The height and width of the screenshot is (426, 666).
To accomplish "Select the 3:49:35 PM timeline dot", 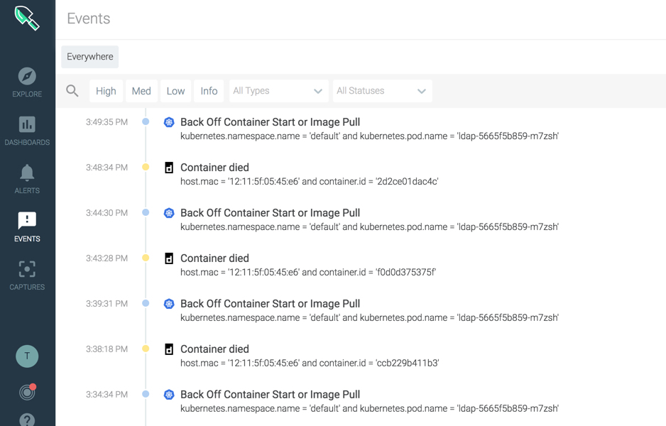I will tap(146, 121).
